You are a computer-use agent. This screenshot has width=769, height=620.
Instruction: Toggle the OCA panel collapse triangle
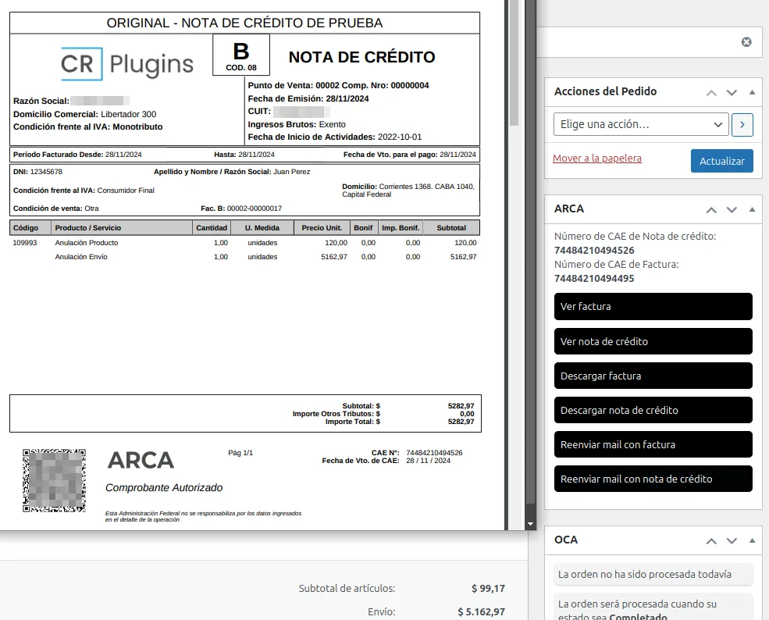[752, 540]
